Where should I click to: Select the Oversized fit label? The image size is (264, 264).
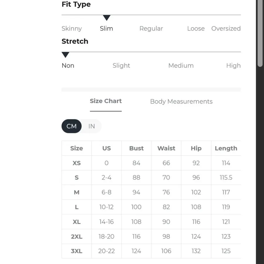(226, 29)
